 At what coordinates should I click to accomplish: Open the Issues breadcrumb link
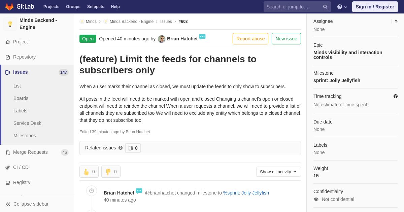(x=166, y=22)
